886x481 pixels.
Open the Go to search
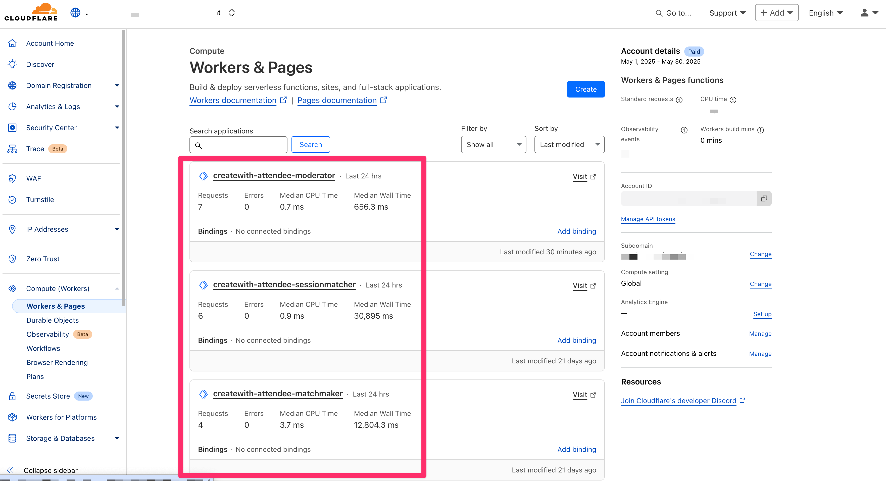point(673,13)
